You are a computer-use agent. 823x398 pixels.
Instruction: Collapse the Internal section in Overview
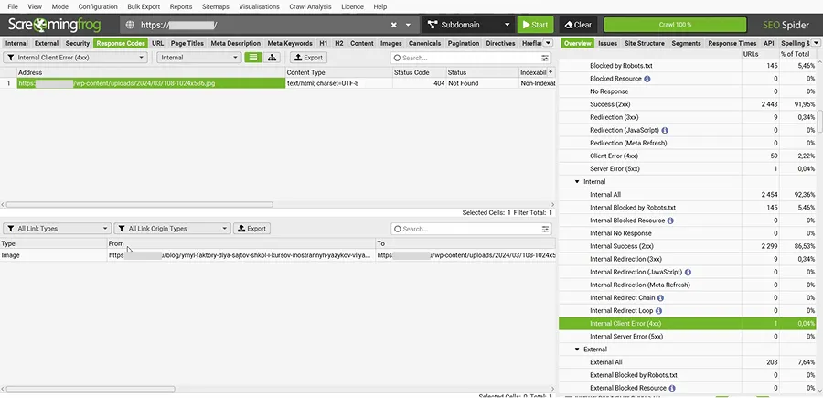(577, 182)
